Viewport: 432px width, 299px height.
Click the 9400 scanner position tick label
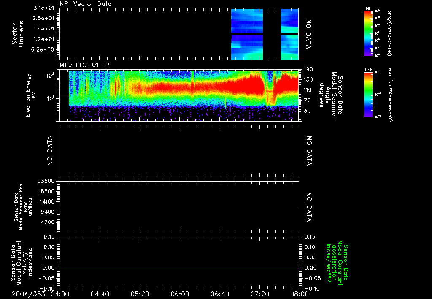tap(47, 212)
